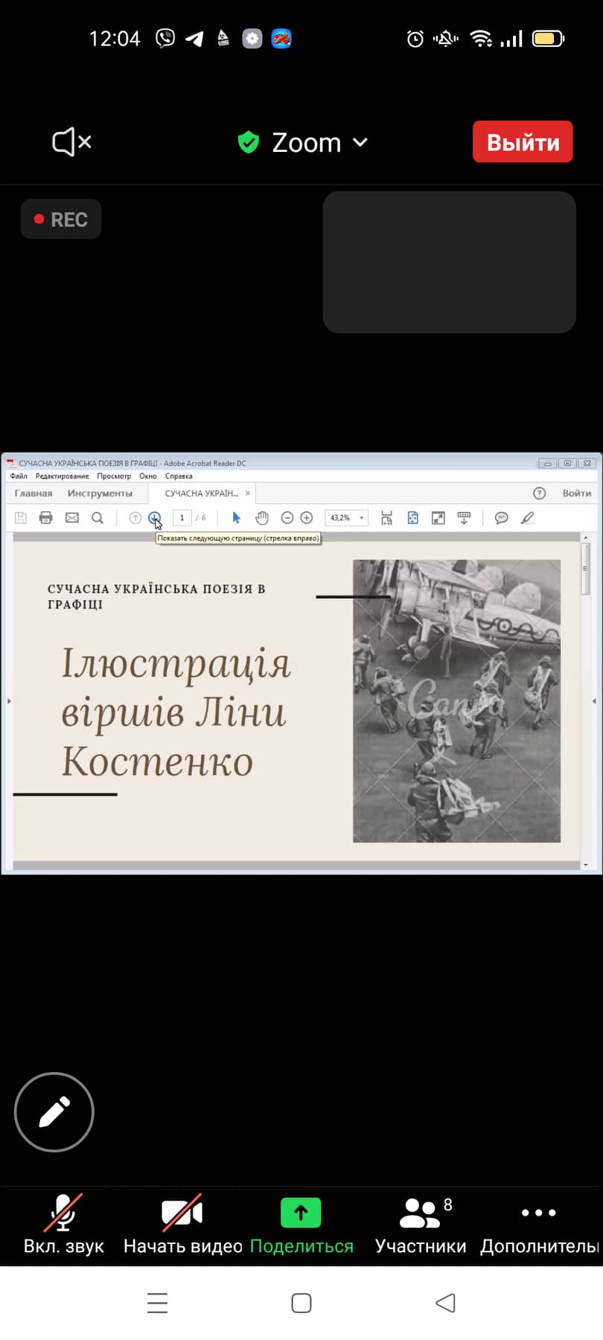Start camera via Начать видео
603x1340 pixels.
(x=182, y=1225)
